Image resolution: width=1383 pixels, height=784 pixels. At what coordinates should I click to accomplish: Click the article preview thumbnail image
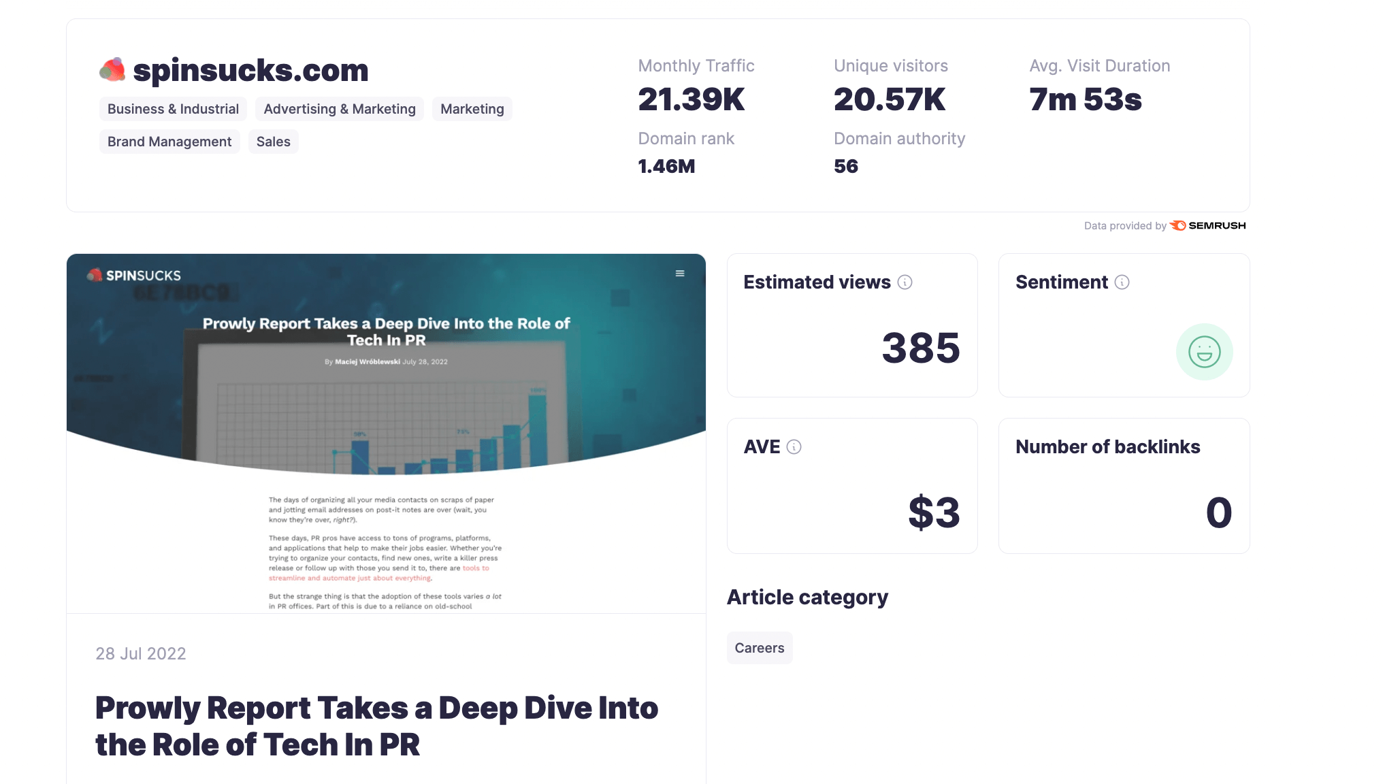[386, 429]
